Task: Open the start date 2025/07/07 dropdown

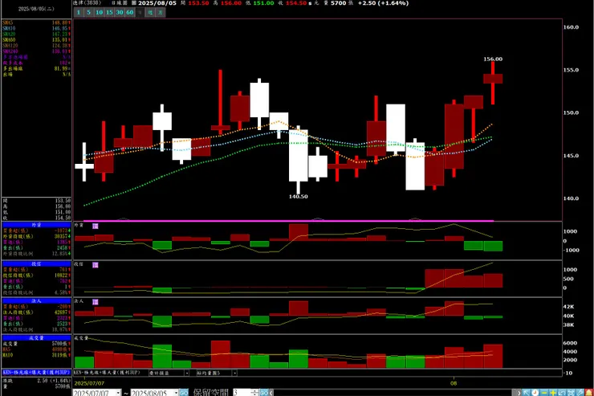Action: [x=119, y=393]
